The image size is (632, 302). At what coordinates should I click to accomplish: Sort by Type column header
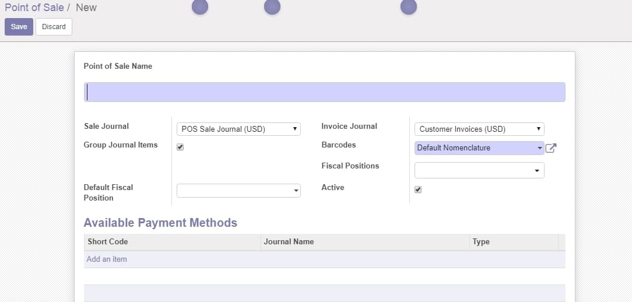pos(481,242)
